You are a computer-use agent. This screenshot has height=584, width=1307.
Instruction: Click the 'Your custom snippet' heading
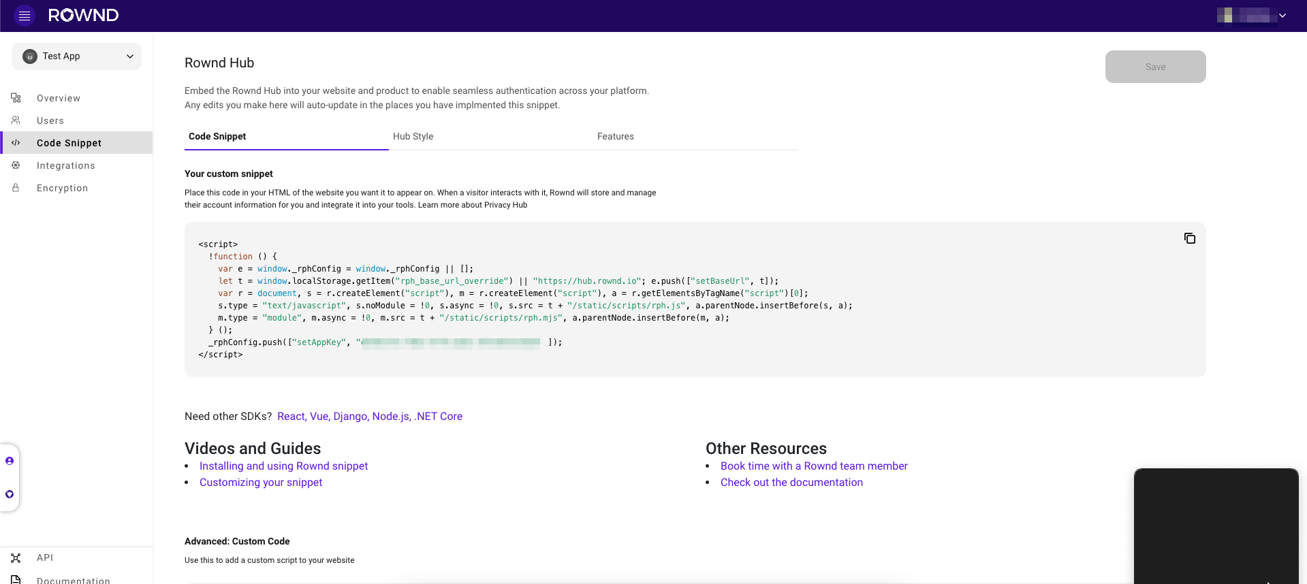pyautogui.click(x=229, y=174)
